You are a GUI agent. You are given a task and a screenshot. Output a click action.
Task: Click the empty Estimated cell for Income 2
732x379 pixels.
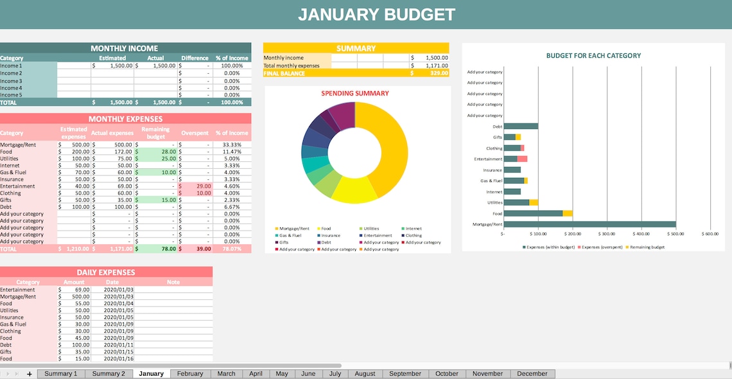[112, 73]
